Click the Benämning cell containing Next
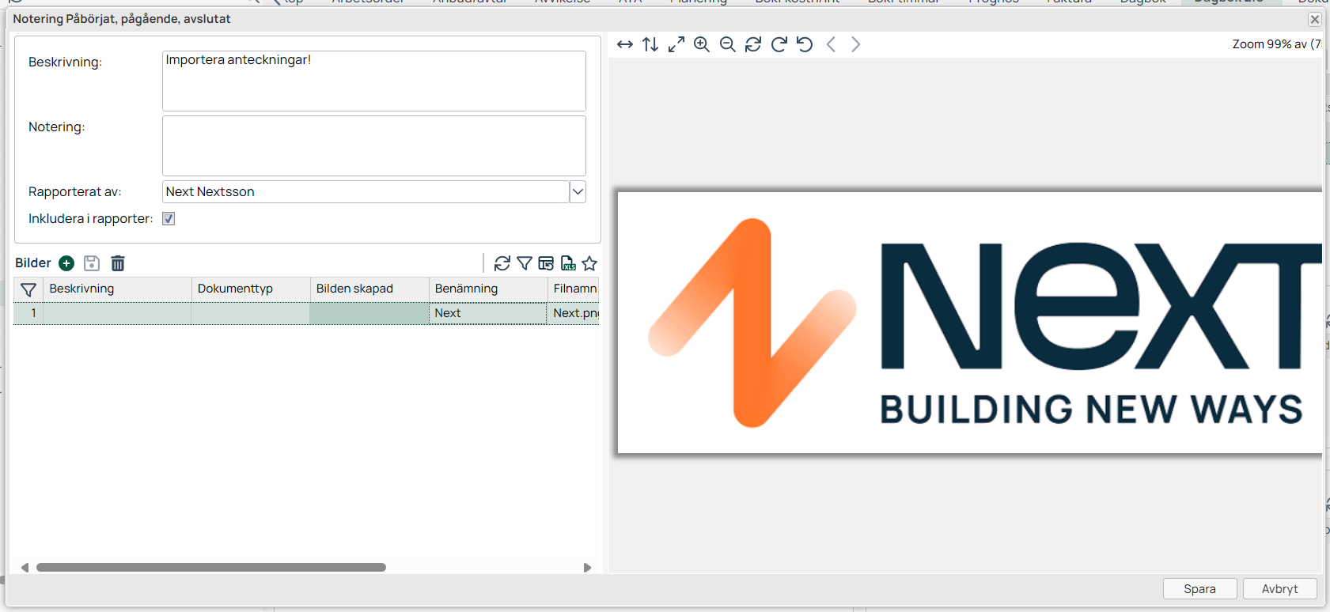 pos(488,313)
